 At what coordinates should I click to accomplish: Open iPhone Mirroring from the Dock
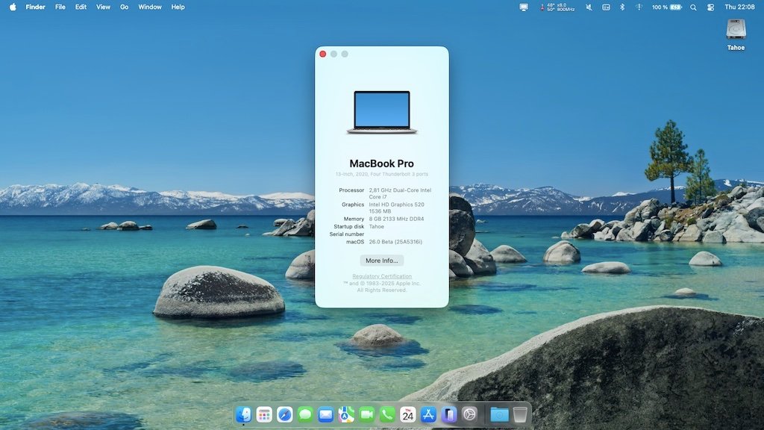point(448,414)
